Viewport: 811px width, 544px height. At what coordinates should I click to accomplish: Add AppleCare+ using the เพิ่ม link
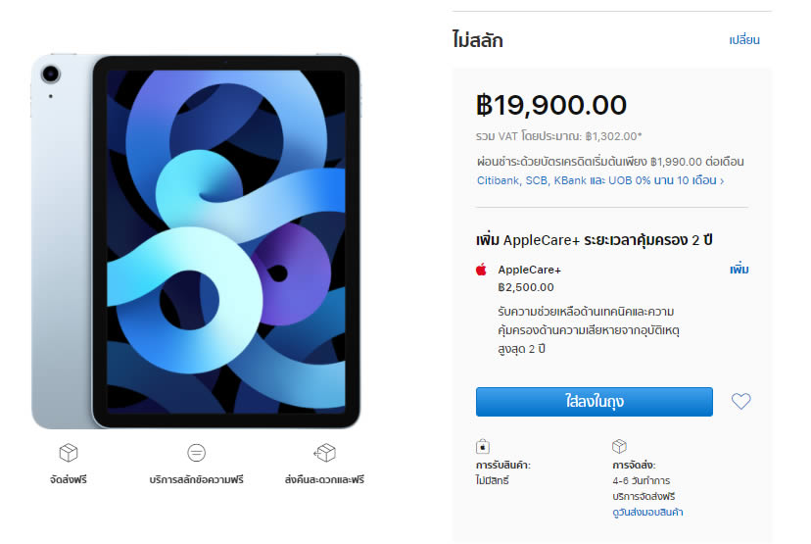click(739, 270)
